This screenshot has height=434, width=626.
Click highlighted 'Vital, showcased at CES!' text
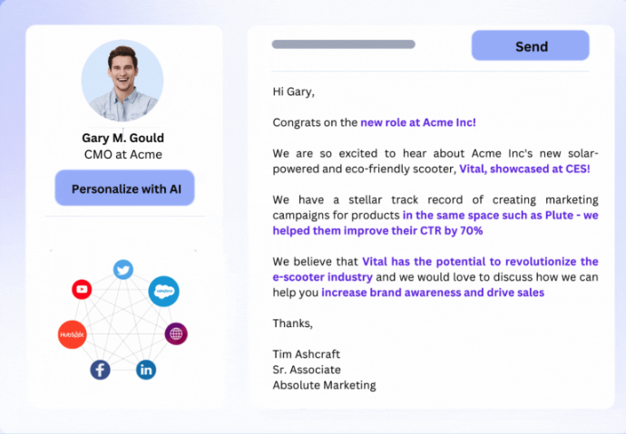click(524, 169)
